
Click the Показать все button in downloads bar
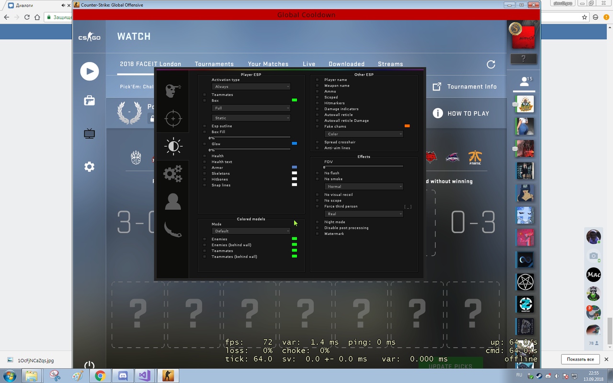click(580, 360)
